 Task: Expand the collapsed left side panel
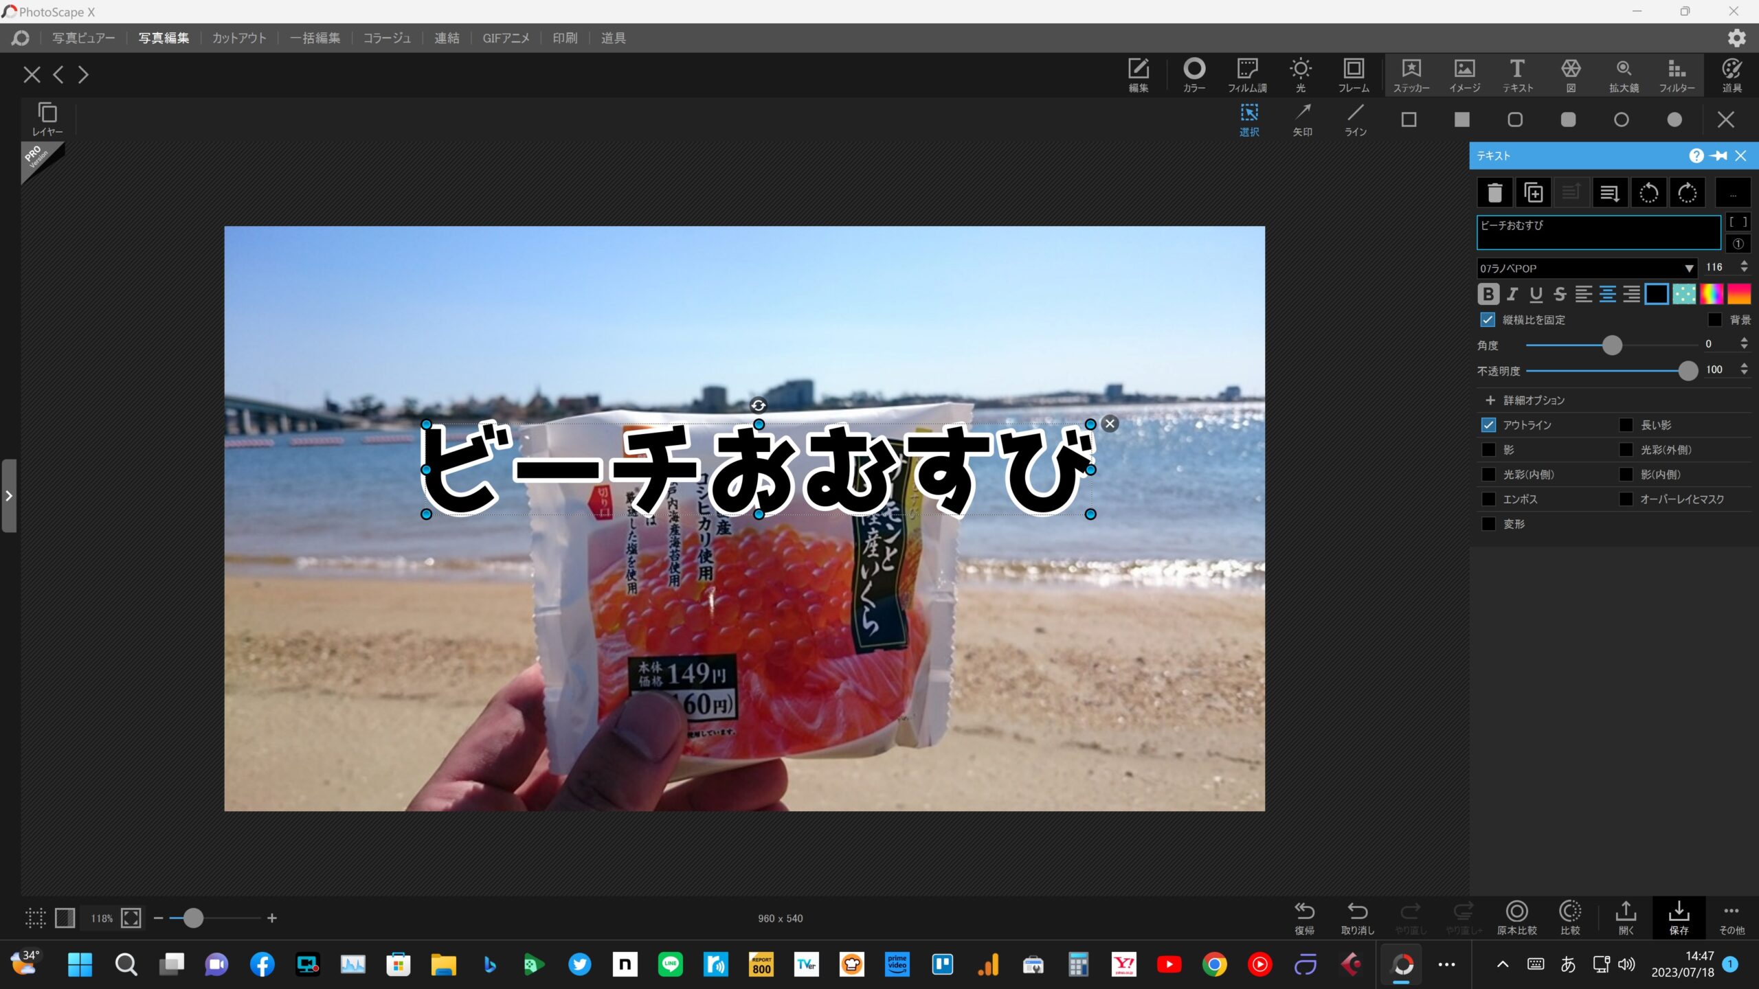(x=9, y=496)
